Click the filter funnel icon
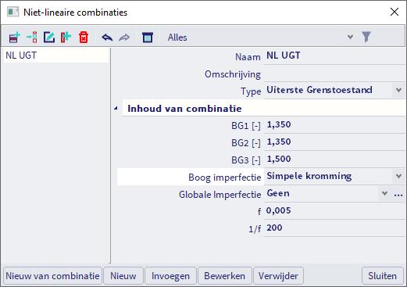 pos(366,37)
